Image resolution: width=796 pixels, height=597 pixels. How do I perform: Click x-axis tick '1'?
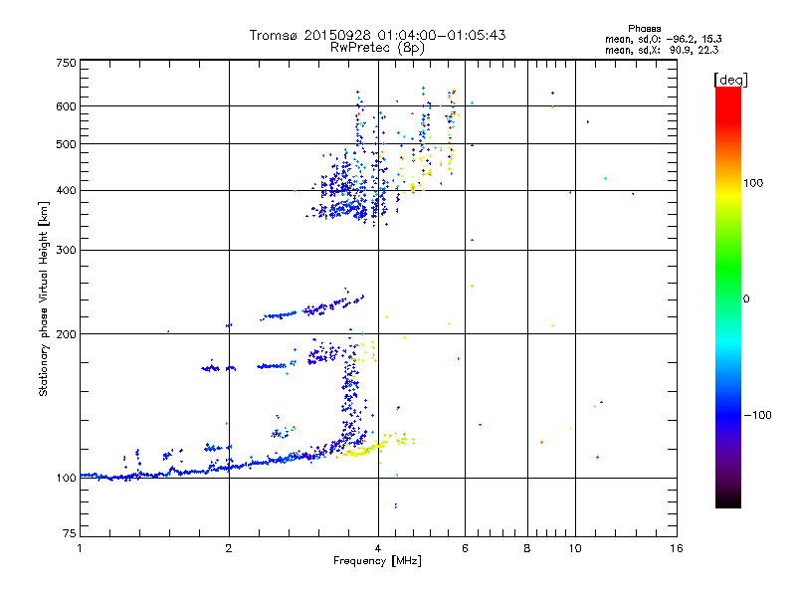pos(80,548)
